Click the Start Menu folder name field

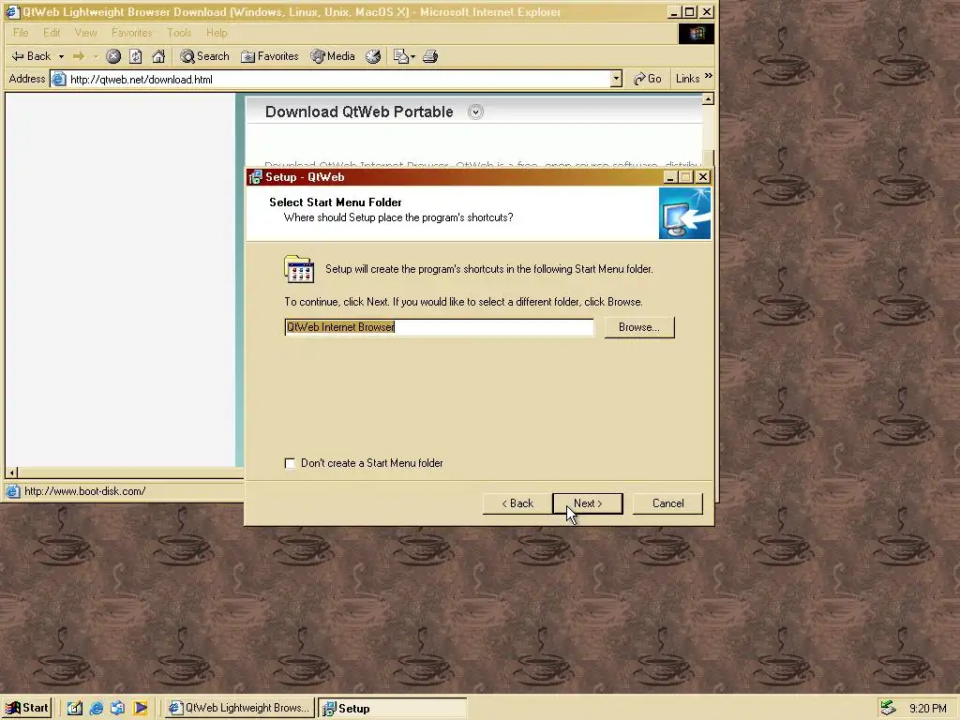pyautogui.click(x=439, y=327)
